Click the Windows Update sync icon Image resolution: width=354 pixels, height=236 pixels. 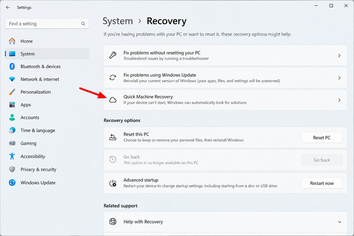pyautogui.click(x=12, y=183)
